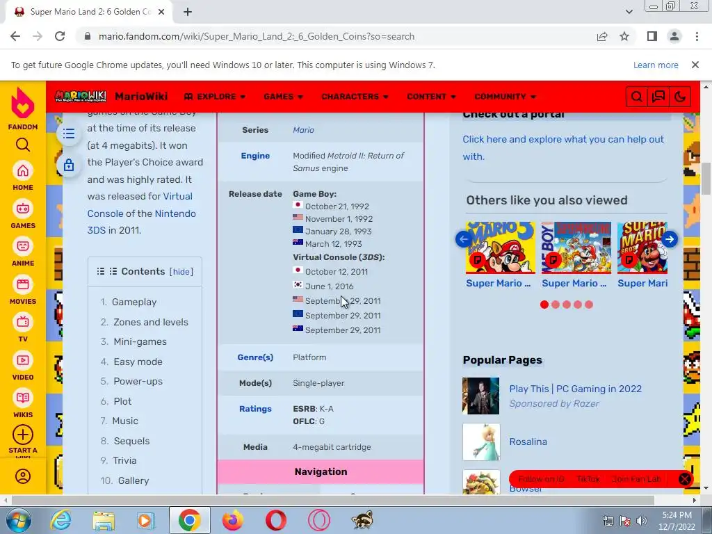Open the Chrome profile avatar

point(674,36)
